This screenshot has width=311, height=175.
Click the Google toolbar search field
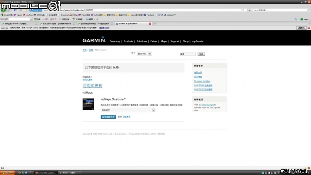point(19,19)
